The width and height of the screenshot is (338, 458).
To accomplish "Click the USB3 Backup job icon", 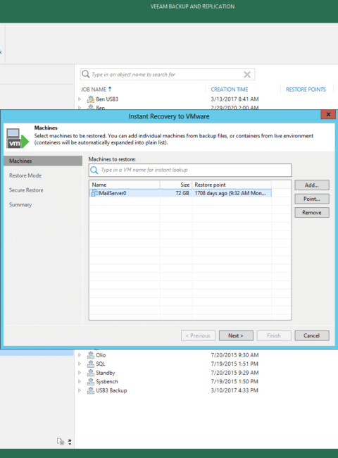I will pos(90,390).
